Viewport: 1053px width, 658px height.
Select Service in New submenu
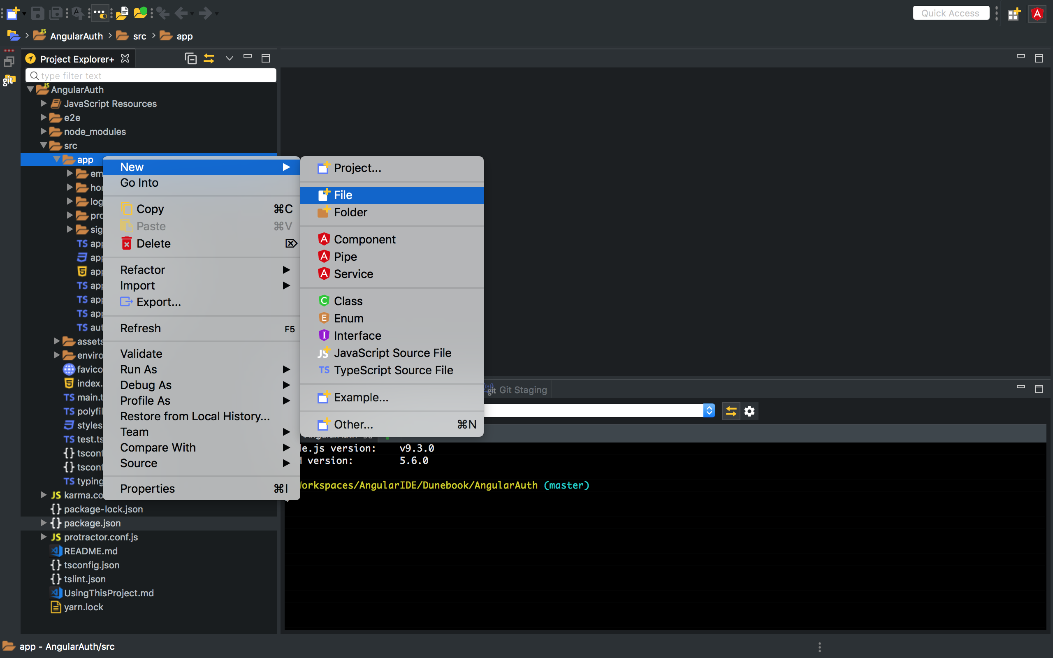tap(392, 274)
